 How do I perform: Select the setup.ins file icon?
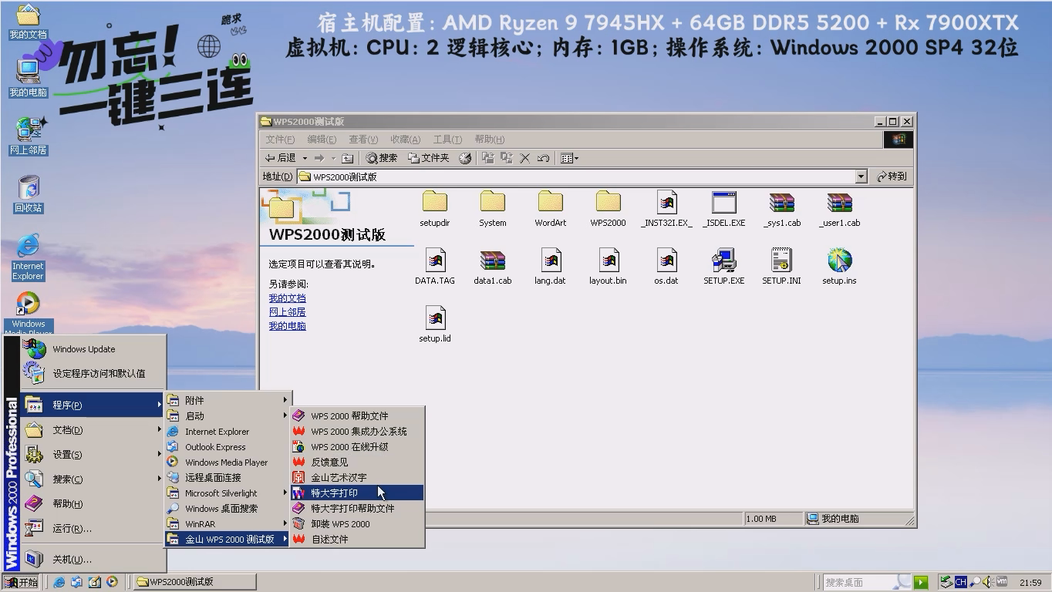point(839,261)
